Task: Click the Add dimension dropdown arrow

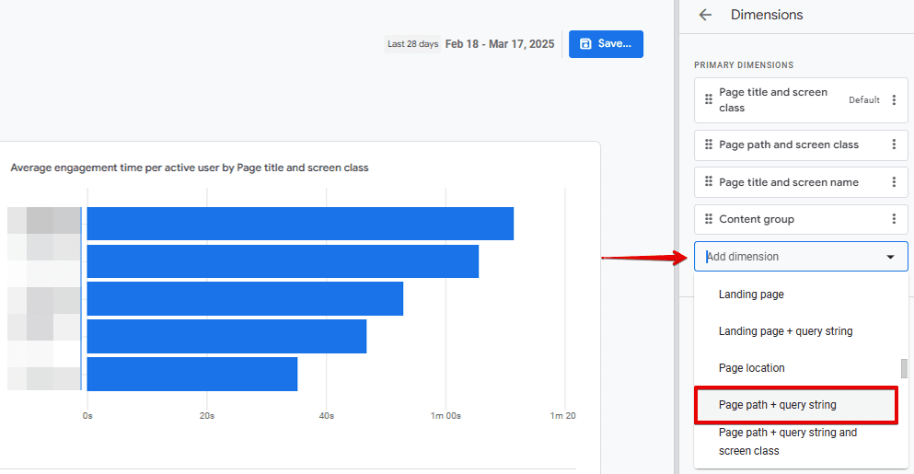Action: (890, 258)
